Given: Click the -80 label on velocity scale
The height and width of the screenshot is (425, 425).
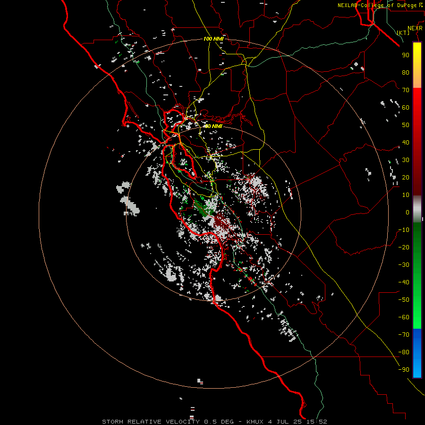Looking at the screenshot, I should 404,352.
